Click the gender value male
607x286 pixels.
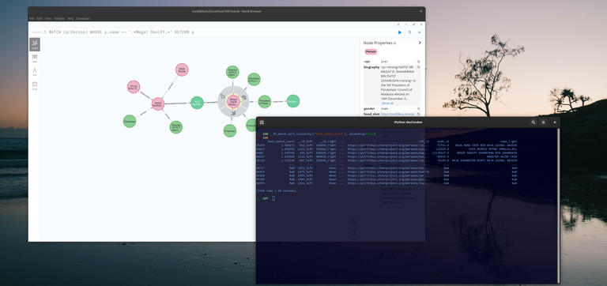tap(384, 109)
